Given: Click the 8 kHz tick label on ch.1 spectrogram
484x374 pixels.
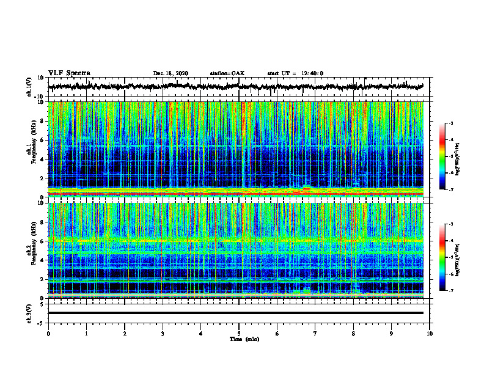Looking at the screenshot, I should coord(42,121).
